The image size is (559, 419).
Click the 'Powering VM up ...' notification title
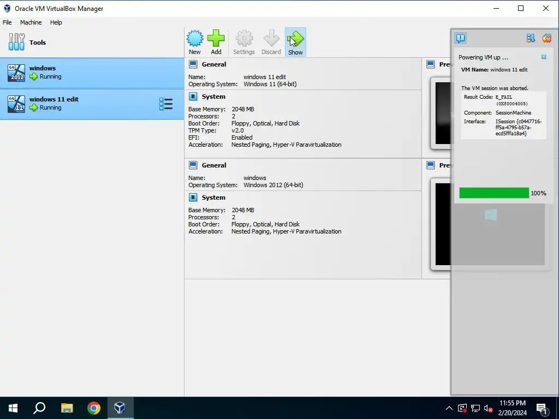coord(483,57)
